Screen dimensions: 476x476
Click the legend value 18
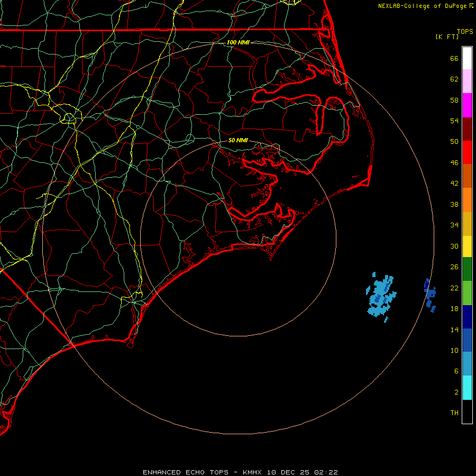click(454, 309)
